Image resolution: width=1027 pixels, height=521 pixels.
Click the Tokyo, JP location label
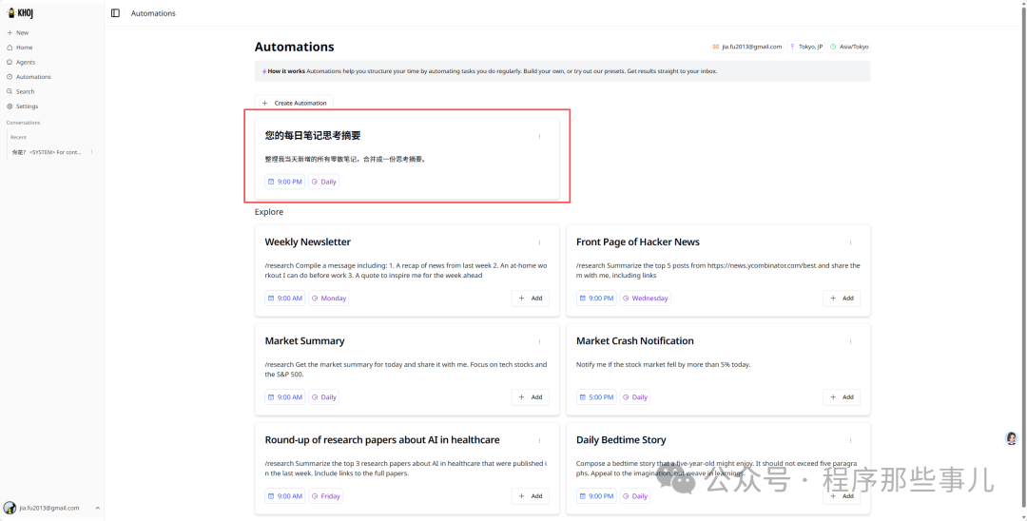pyautogui.click(x=806, y=47)
